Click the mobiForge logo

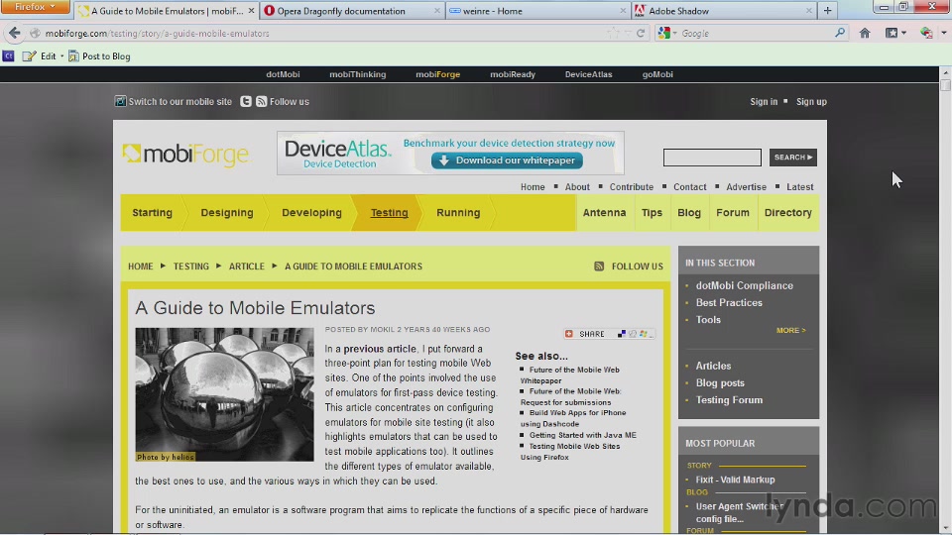tap(185, 155)
